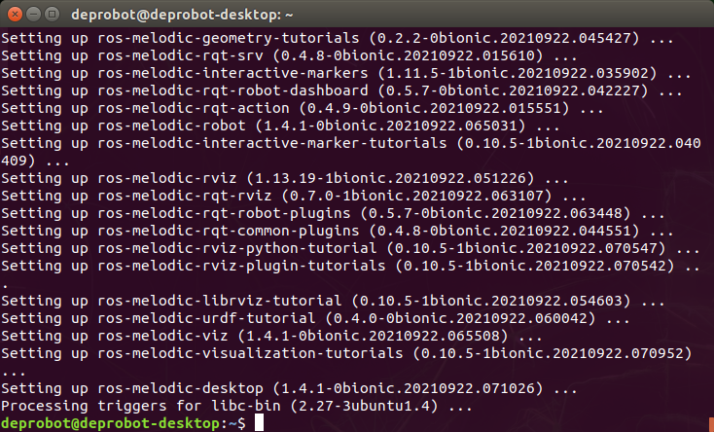Click the wrapped text 409) ...
The height and width of the screenshot is (432, 714).
[x=18, y=161]
